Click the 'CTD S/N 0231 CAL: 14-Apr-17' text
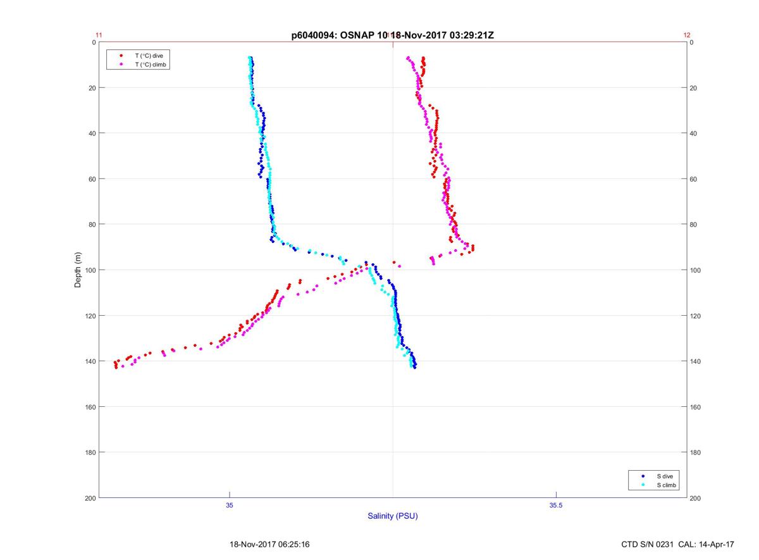This screenshot has width=759, height=560. pos(678,544)
